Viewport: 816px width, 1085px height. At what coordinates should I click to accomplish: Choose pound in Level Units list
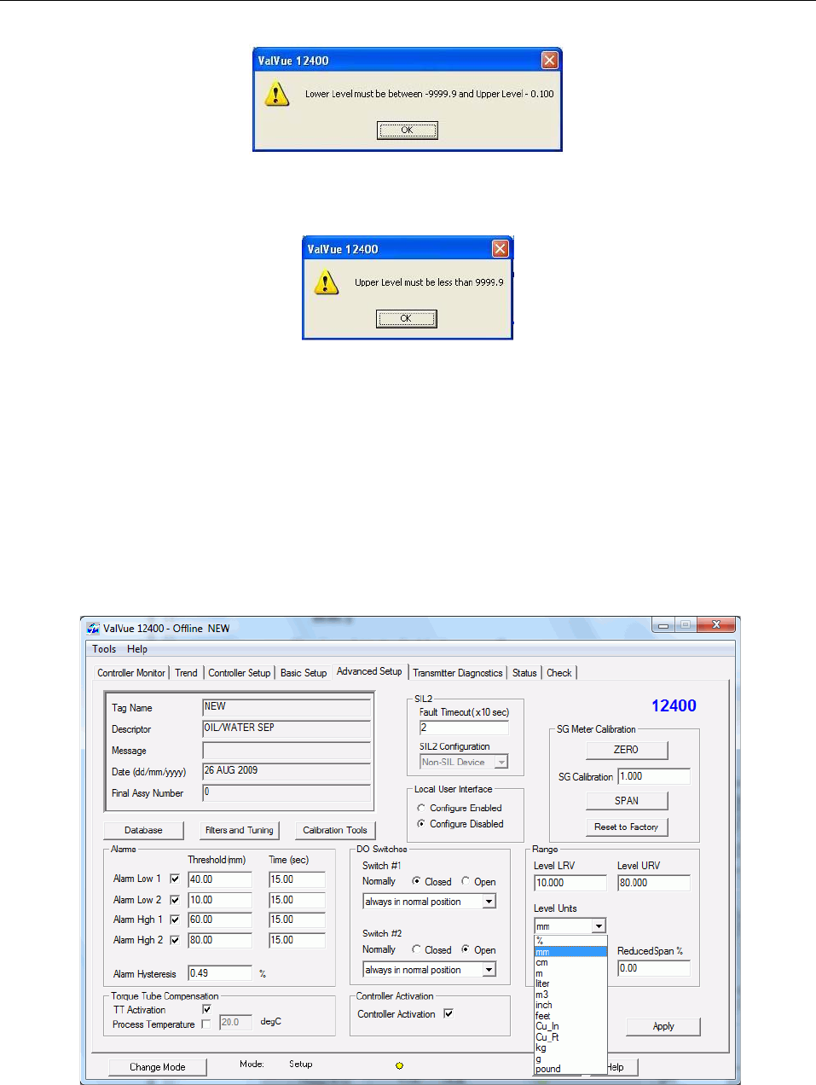(x=570, y=1069)
